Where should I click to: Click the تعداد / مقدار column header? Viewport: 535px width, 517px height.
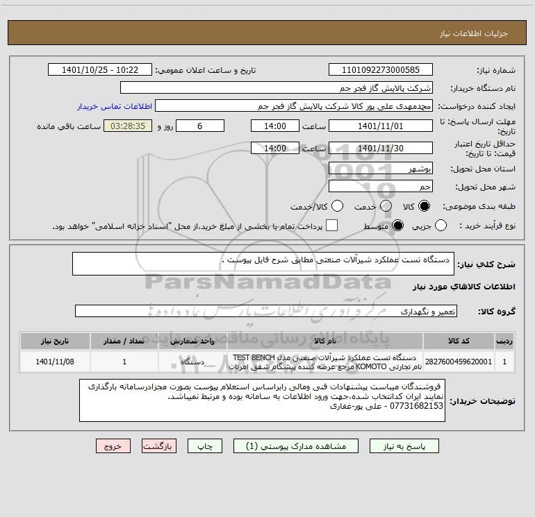(x=124, y=341)
